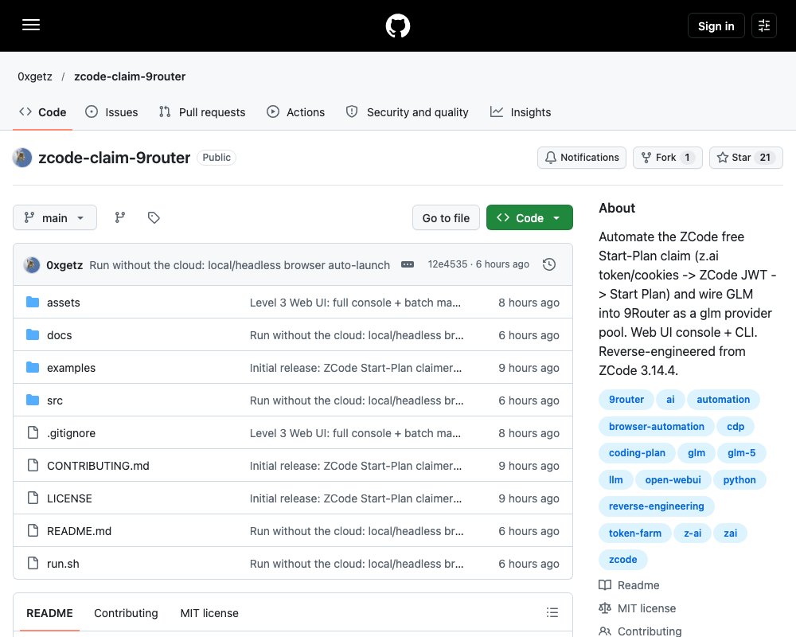Expand the green Code dropdown
Screen dimensions: 796x637
529,218
